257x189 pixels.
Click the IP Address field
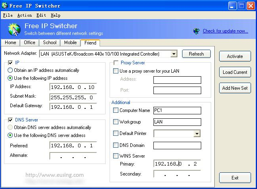pos(73,87)
